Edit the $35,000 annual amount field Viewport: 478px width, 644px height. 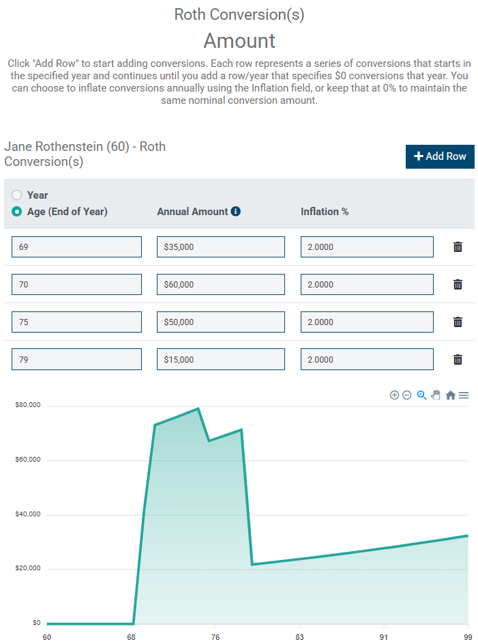coord(220,247)
